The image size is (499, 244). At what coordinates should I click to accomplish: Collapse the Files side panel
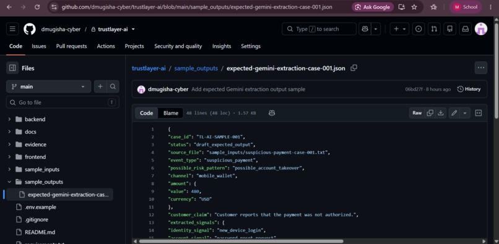tap(12, 68)
